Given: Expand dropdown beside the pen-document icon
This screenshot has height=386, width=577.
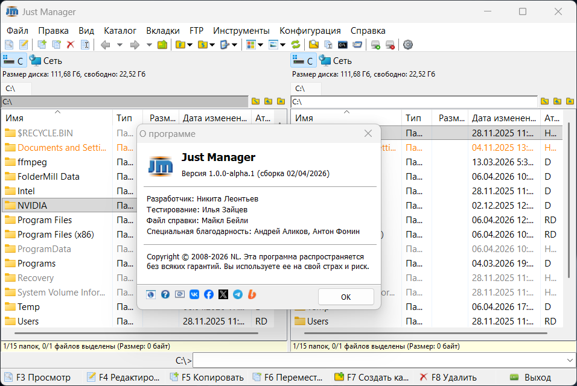Looking at the screenshot, I should [234, 45].
